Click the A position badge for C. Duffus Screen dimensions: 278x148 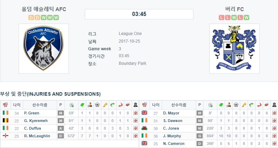[61, 128]
